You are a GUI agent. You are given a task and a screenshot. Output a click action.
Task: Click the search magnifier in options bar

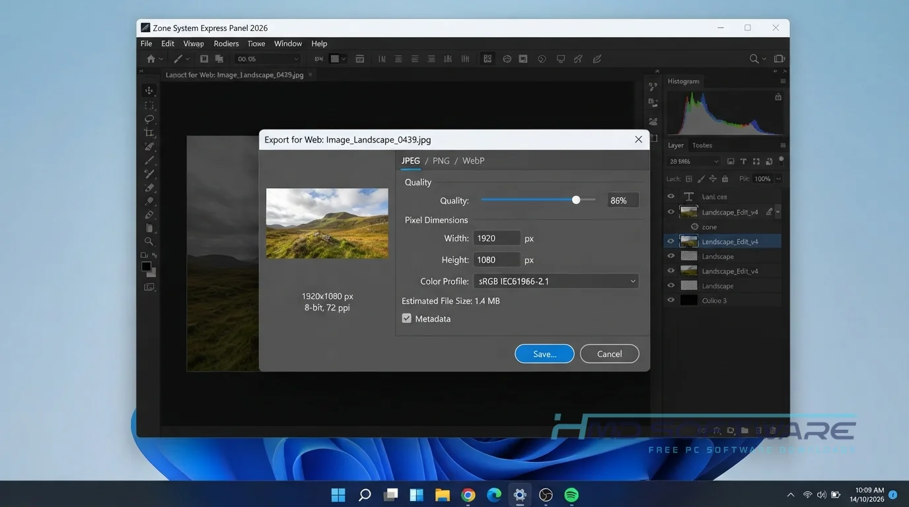(x=754, y=59)
